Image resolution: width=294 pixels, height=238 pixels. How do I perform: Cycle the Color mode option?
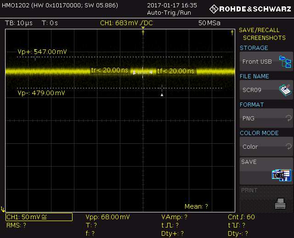coord(266,146)
